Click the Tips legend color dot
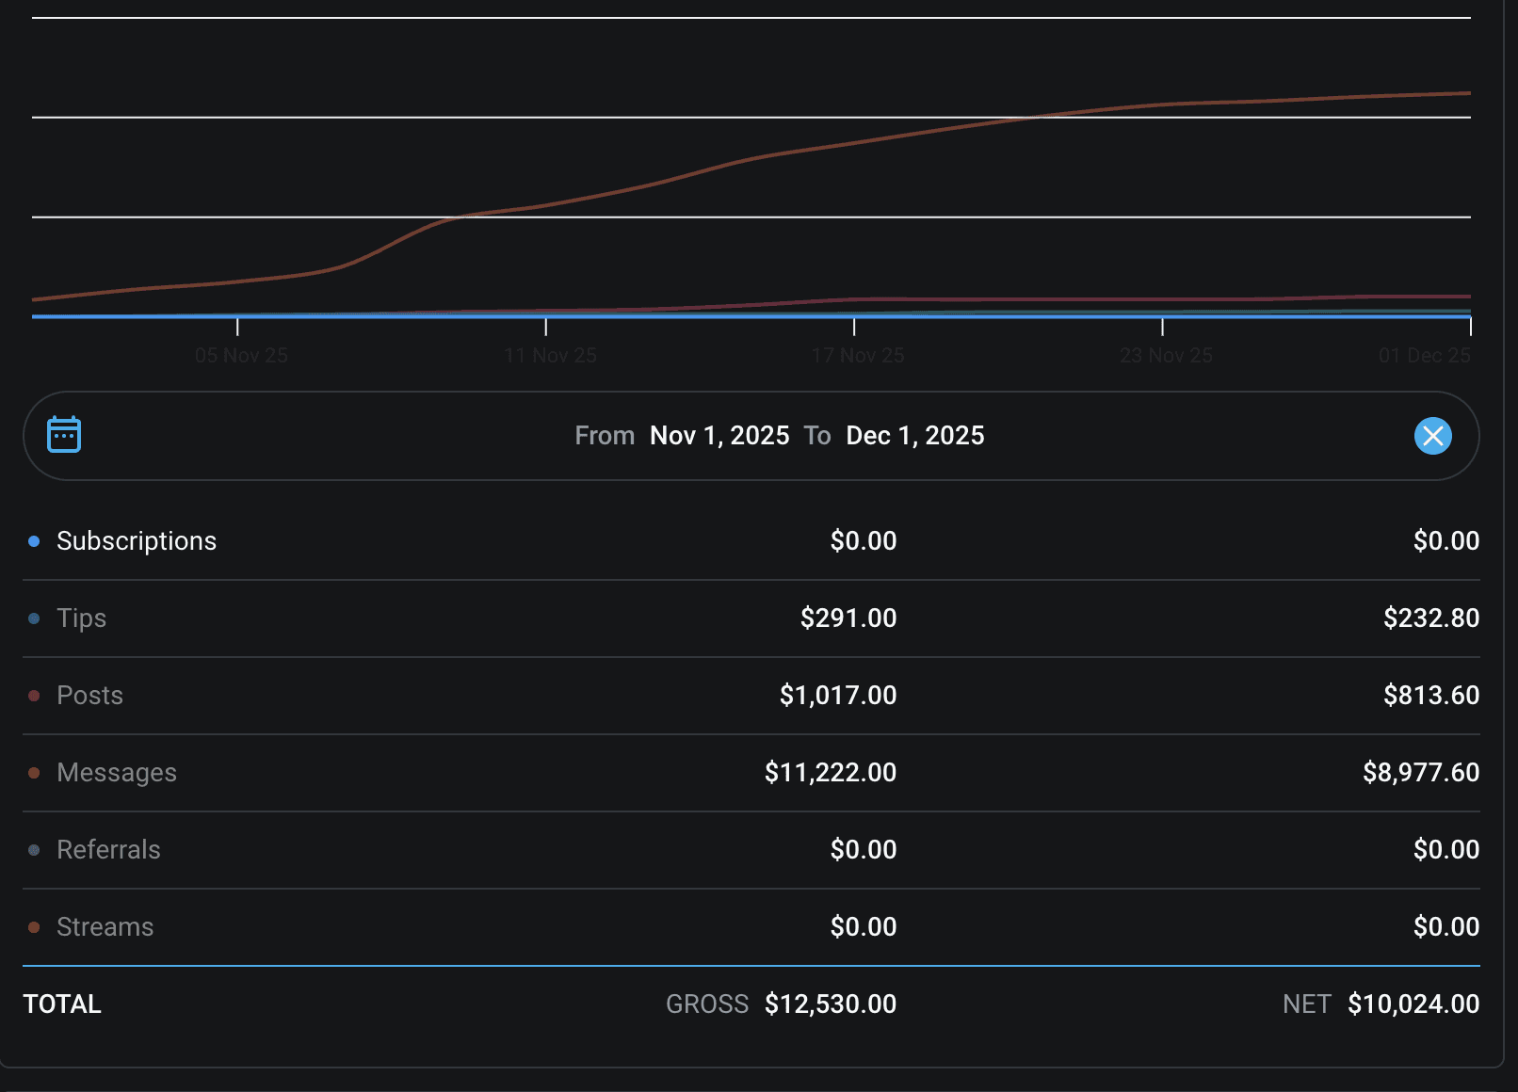This screenshot has width=1518, height=1092. pyautogui.click(x=34, y=618)
